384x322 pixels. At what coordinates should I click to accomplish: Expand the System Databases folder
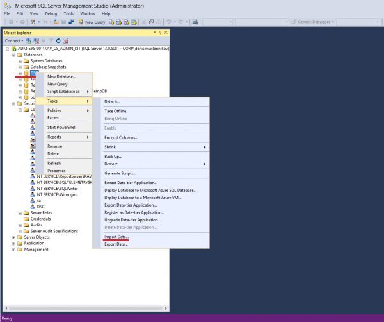click(20, 61)
